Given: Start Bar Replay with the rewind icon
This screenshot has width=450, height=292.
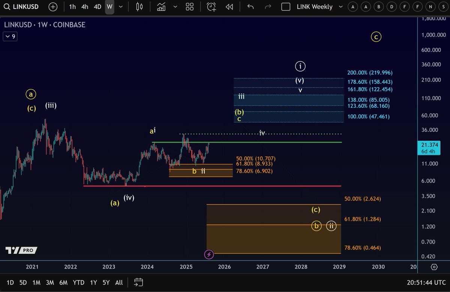Looking at the screenshot, I should click(x=230, y=7).
